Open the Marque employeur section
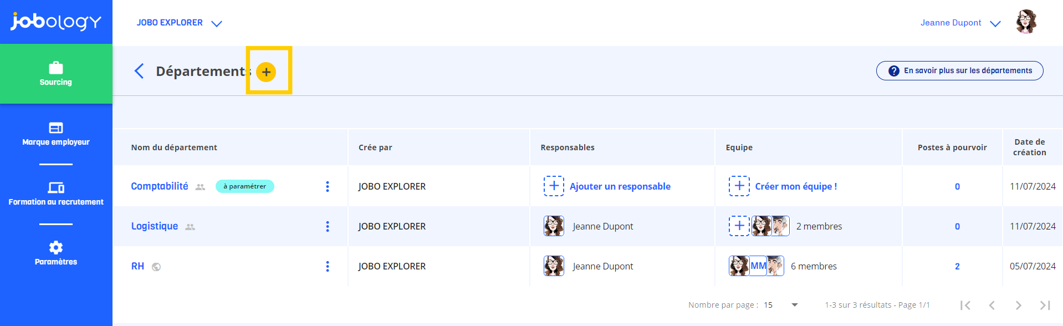The image size is (1063, 326). pos(56,134)
